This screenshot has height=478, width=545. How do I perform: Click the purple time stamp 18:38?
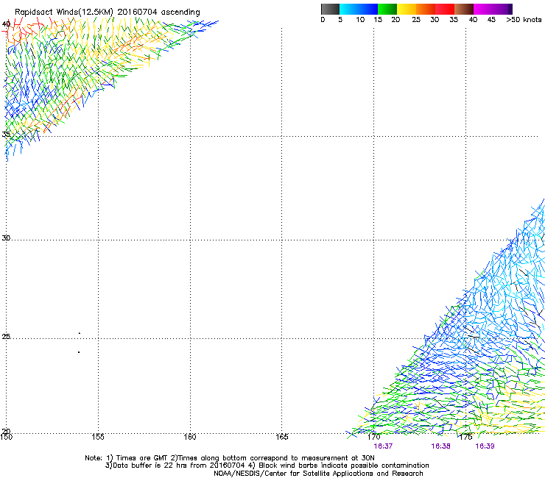pos(440,446)
